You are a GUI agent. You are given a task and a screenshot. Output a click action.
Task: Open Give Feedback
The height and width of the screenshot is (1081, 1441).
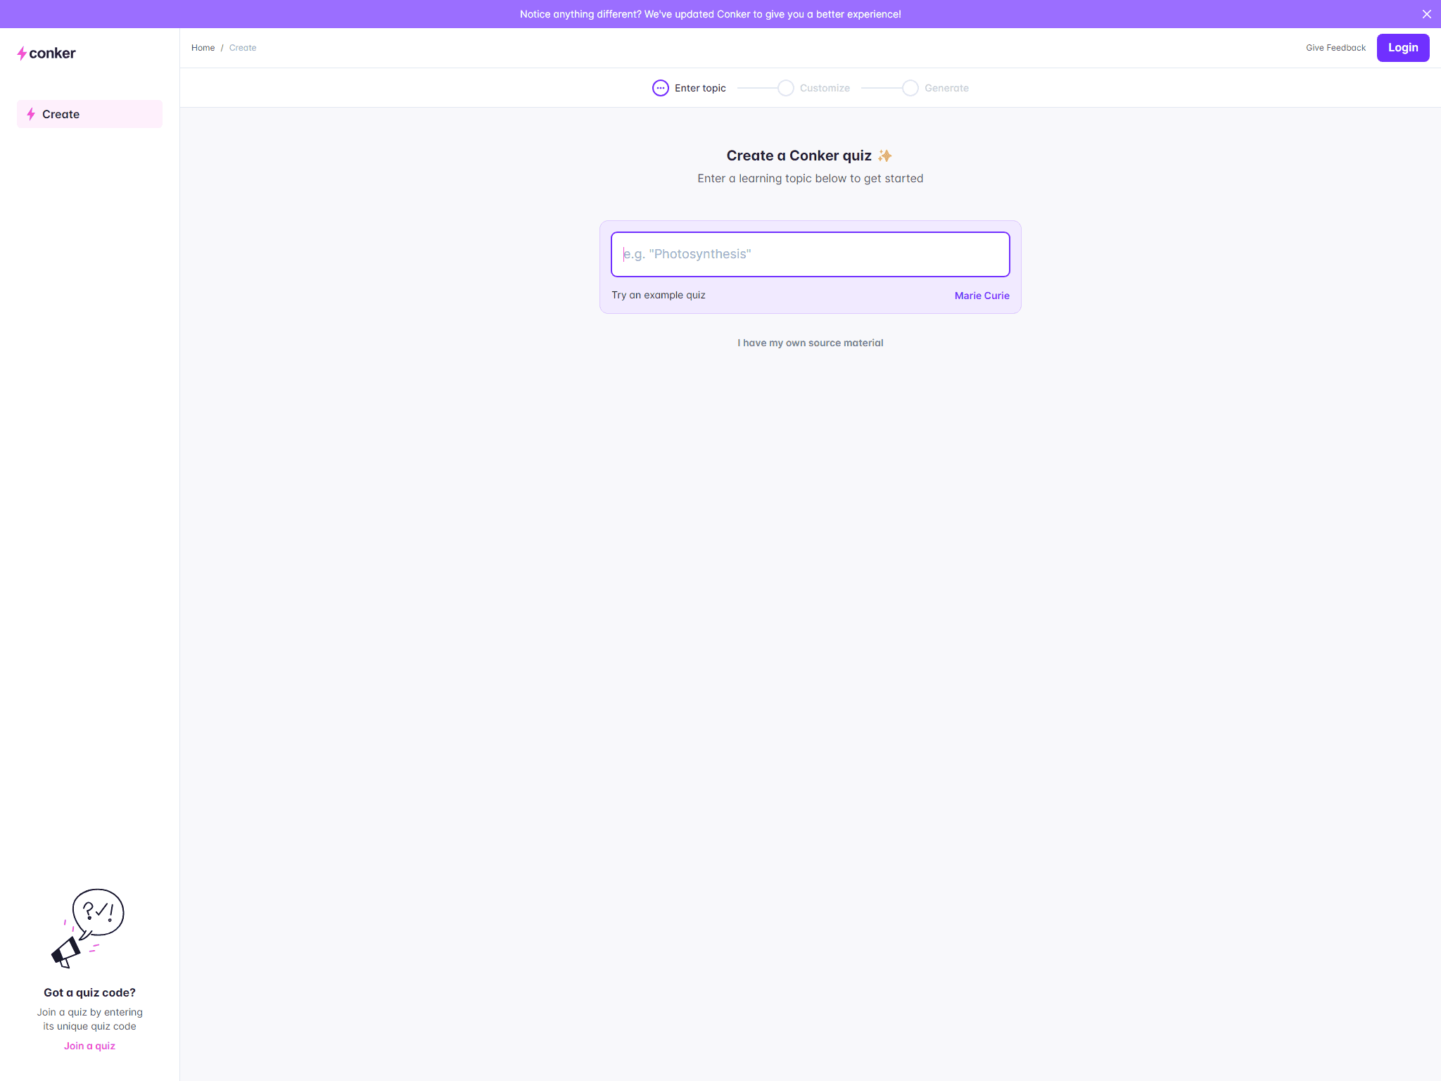[1335, 48]
